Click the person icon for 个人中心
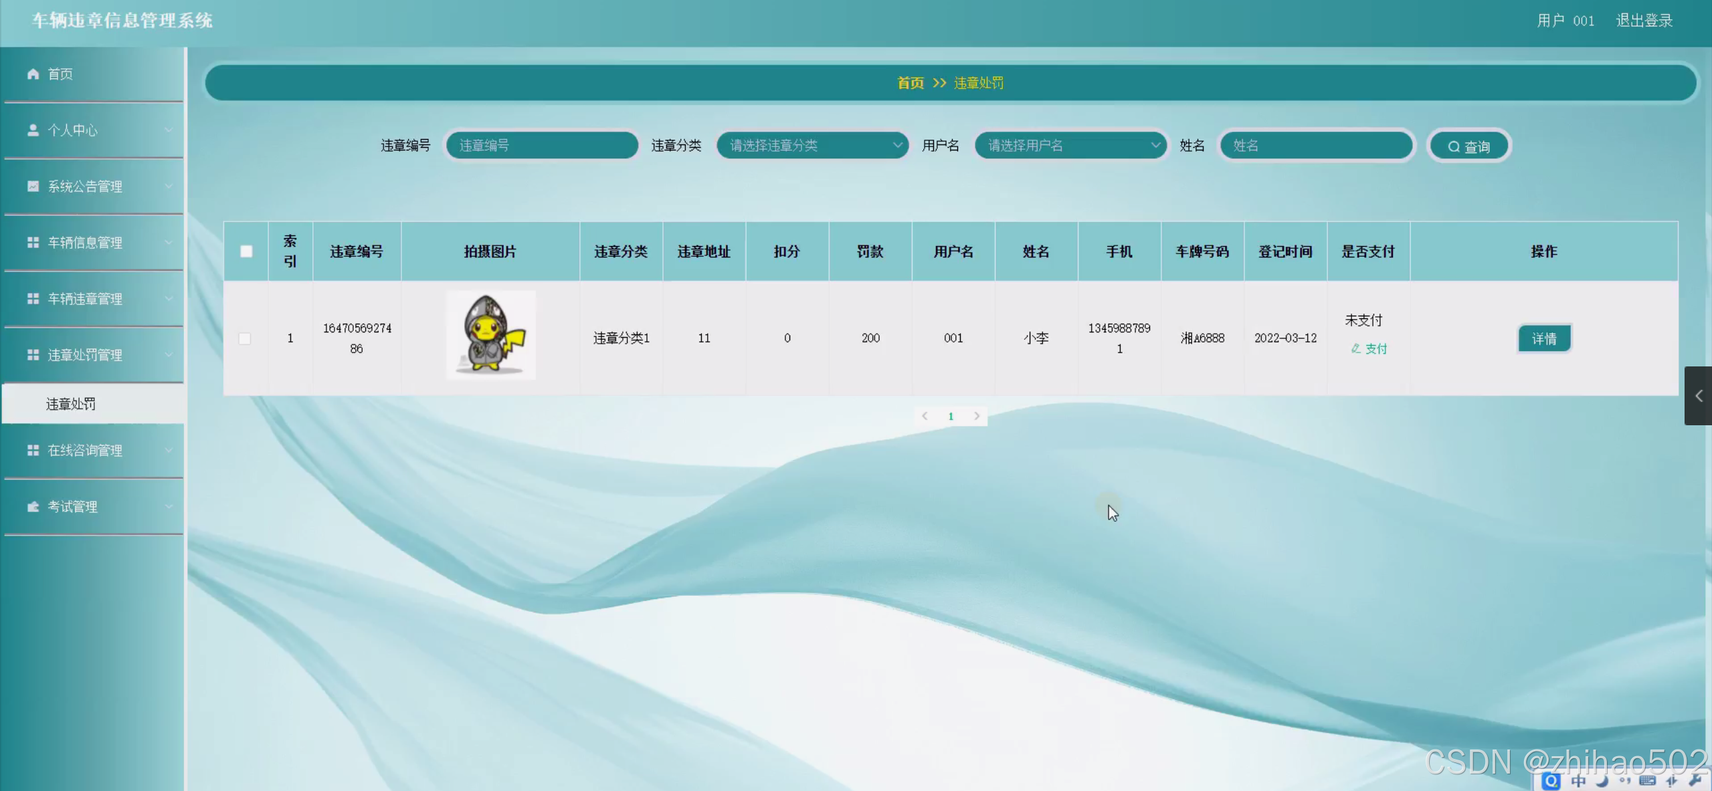1712x791 pixels. 33,130
